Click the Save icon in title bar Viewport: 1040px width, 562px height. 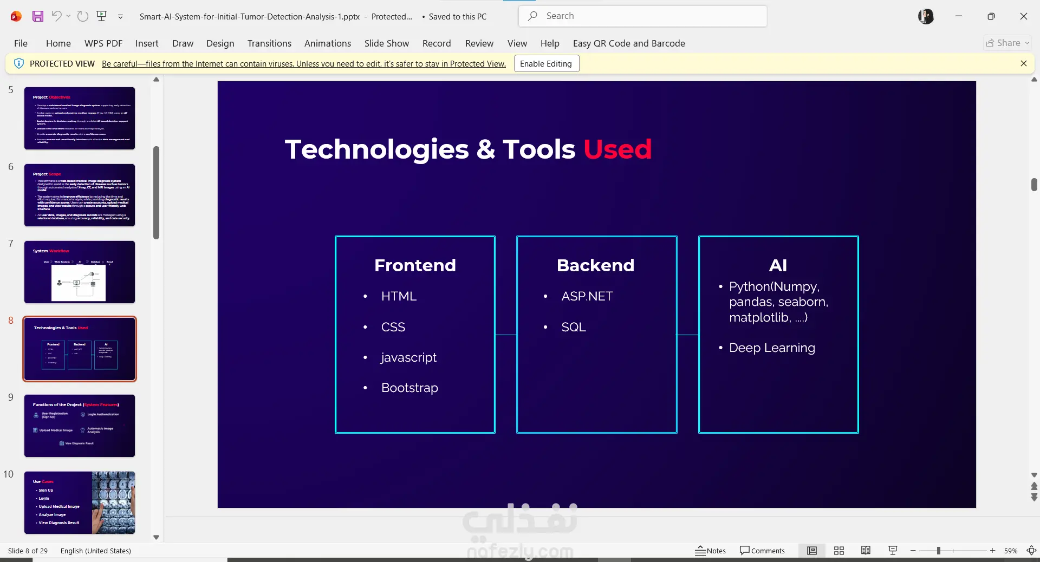point(37,16)
